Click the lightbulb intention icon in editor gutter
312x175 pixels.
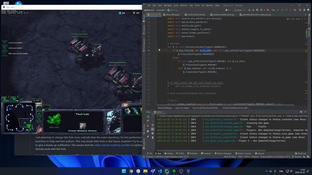coord(159,51)
